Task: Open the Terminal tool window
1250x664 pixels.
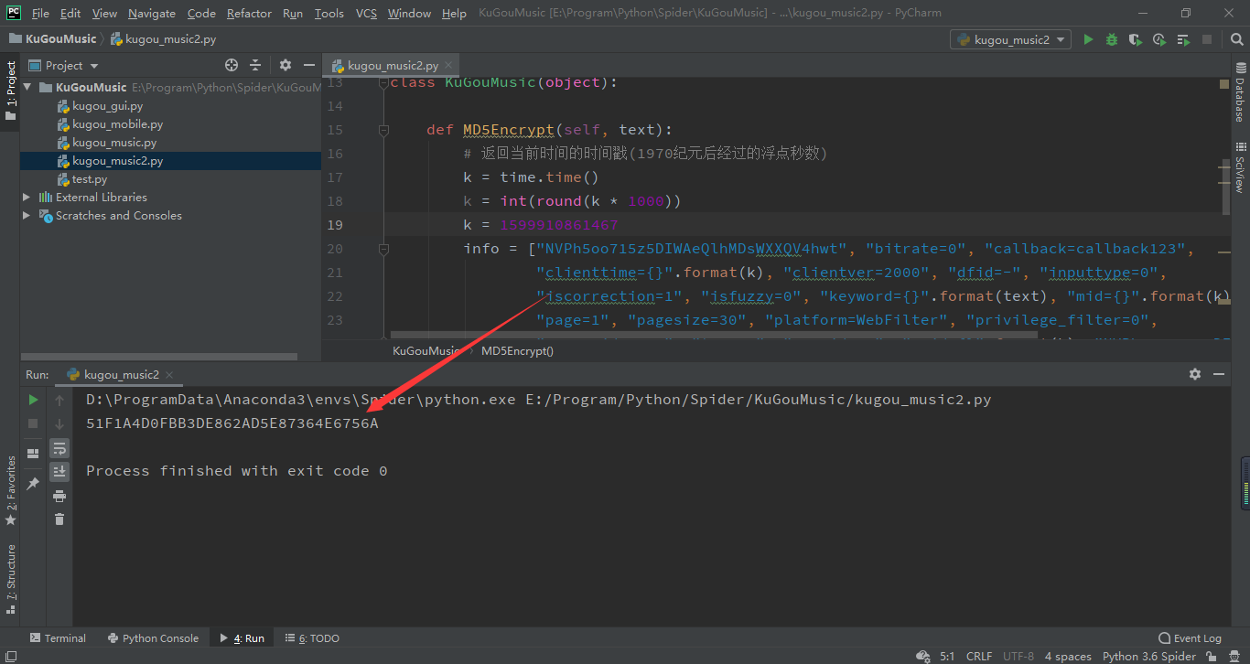Action: pyautogui.click(x=58, y=638)
